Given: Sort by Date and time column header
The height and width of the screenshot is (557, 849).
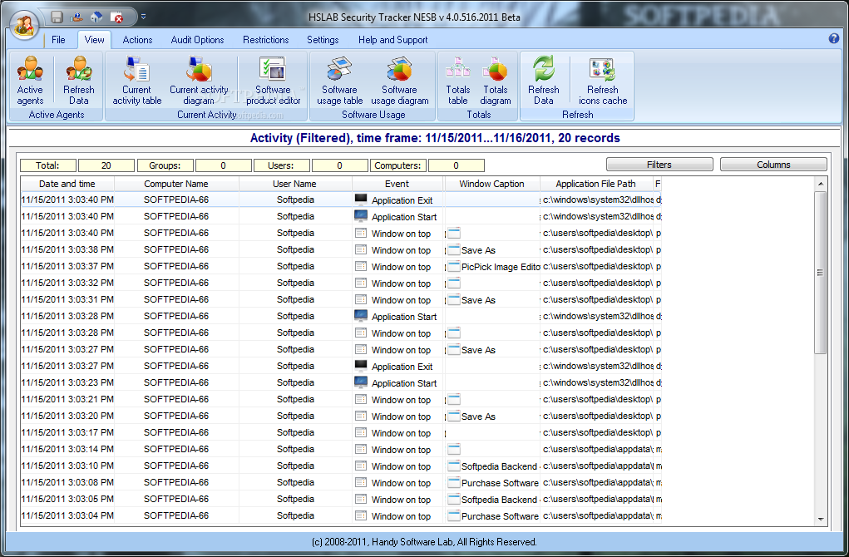Looking at the screenshot, I should click(67, 184).
